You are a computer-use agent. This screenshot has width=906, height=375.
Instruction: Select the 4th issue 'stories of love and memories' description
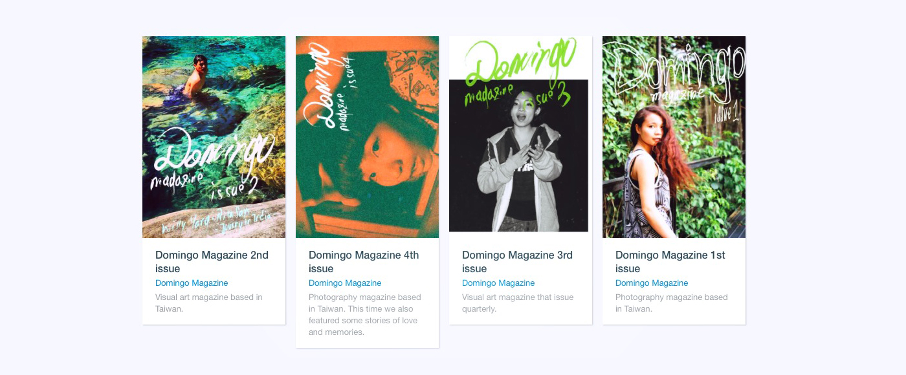coord(365,315)
